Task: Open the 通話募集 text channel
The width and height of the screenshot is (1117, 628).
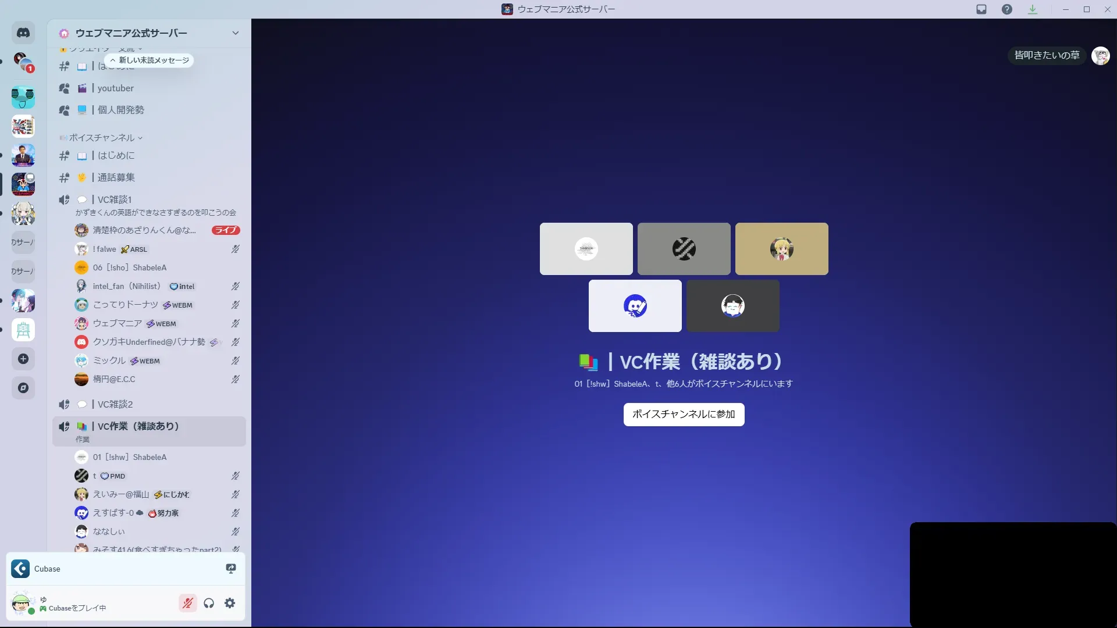Action: point(116,177)
